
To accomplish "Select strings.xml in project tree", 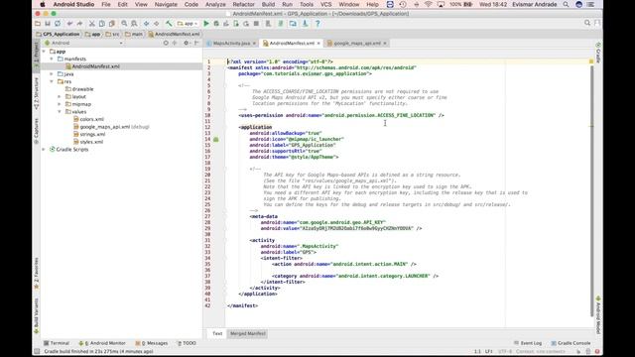I will click(92, 135).
